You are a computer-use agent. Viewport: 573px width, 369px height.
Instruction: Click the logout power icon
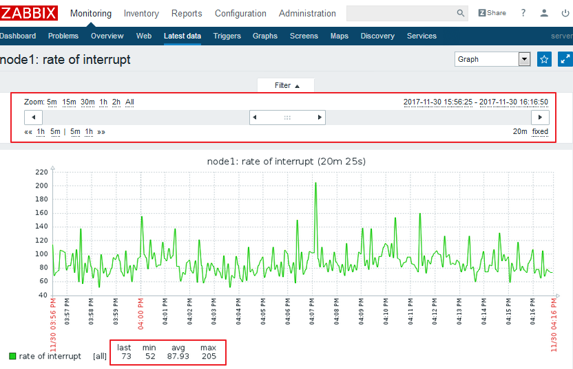(565, 13)
